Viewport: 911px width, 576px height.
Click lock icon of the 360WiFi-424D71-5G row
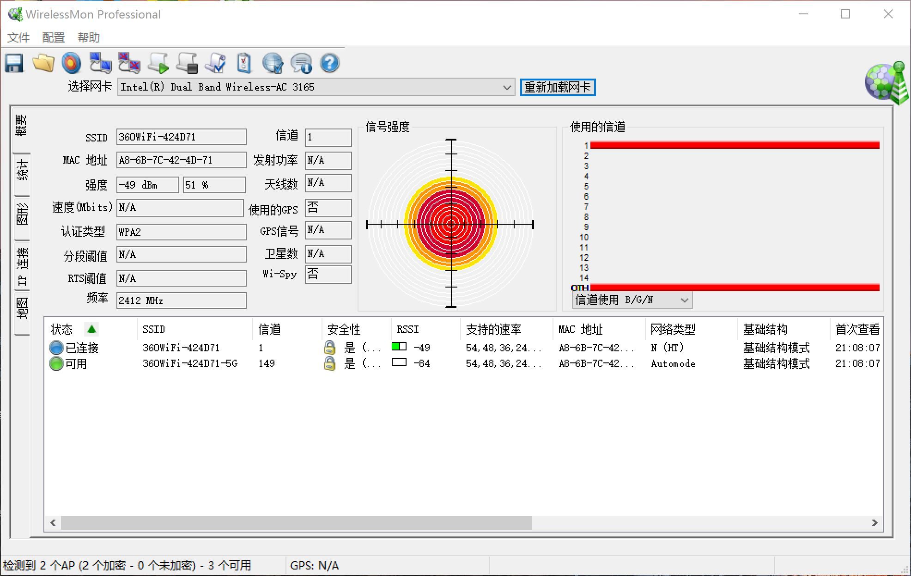pyautogui.click(x=329, y=363)
